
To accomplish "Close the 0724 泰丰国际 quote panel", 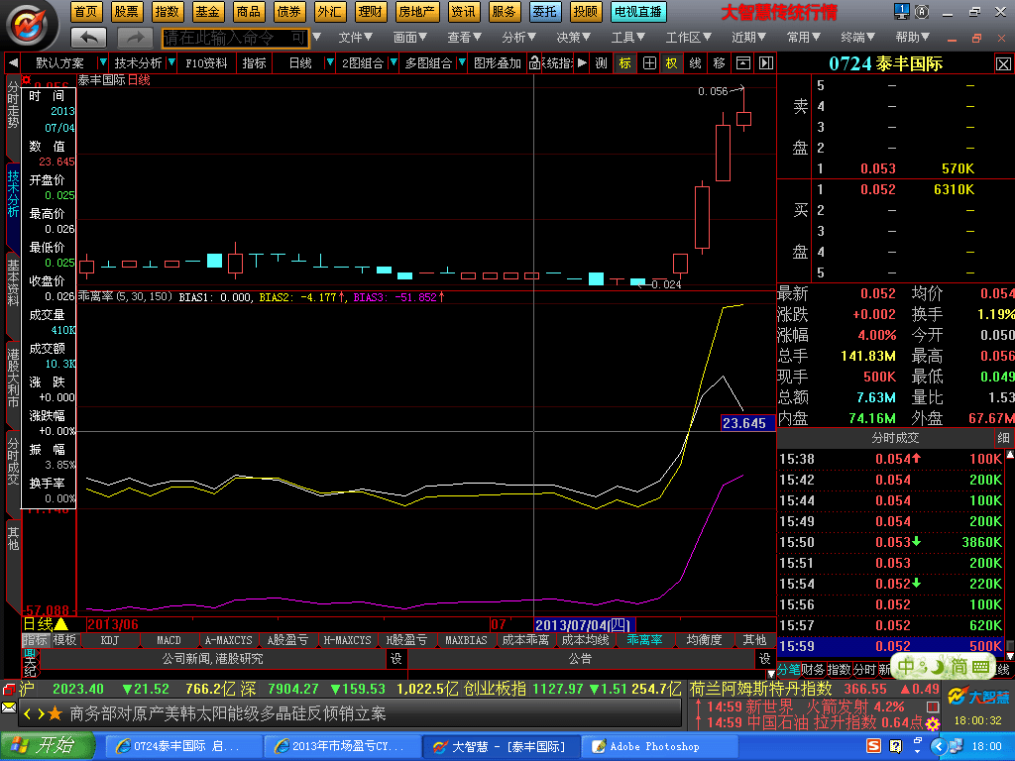I will tap(1003, 63).
